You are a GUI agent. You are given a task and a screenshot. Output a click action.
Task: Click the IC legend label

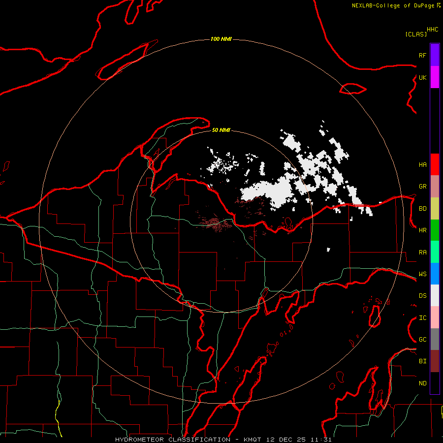[x=422, y=318]
